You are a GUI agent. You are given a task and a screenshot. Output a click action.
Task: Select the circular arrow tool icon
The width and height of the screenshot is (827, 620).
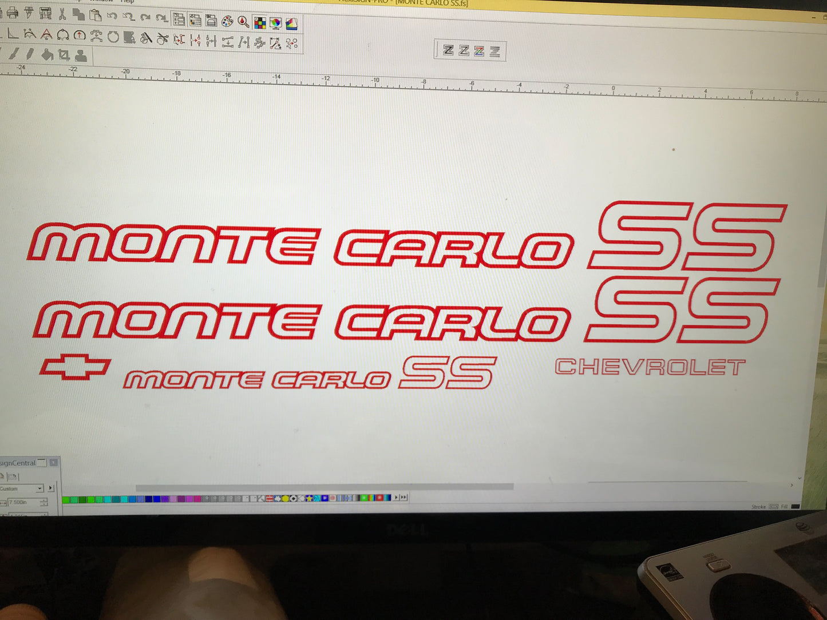[113, 38]
